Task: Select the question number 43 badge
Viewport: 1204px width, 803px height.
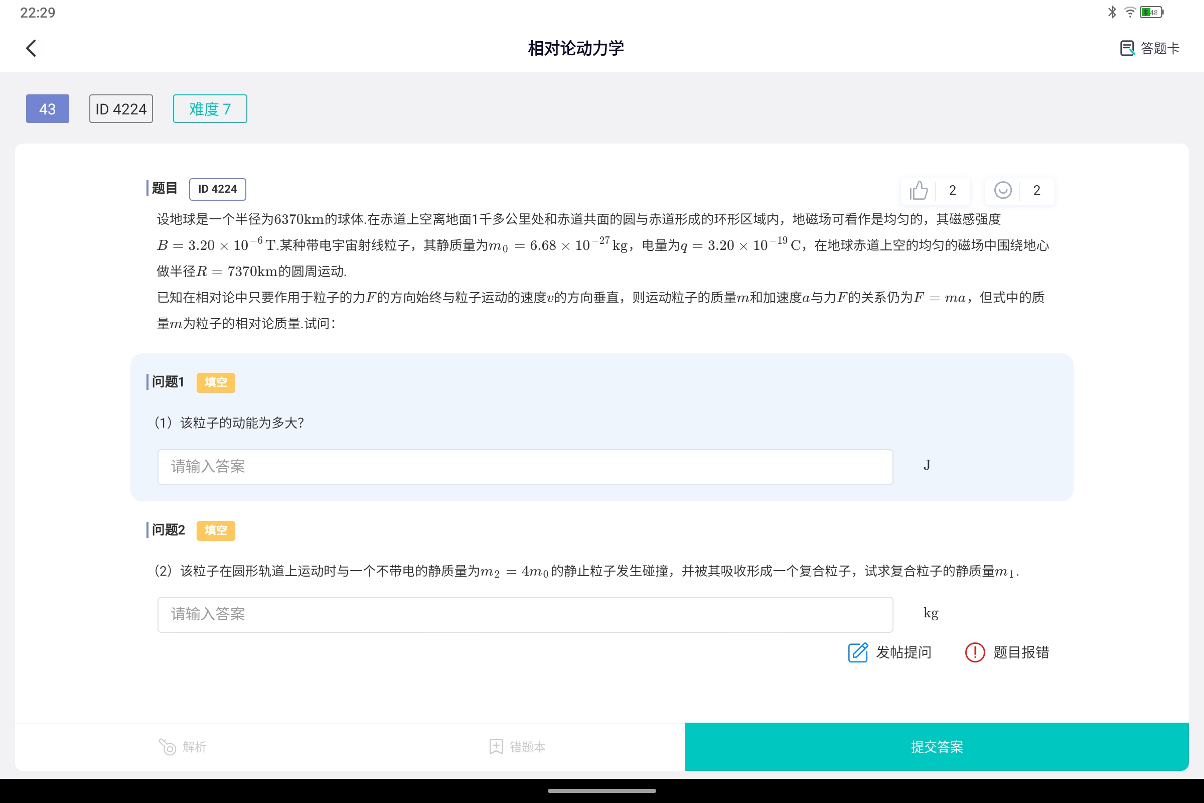Action: (47, 108)
